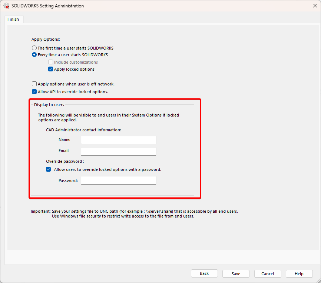
Task: Focus the override Password field
Action: [119, 181]
